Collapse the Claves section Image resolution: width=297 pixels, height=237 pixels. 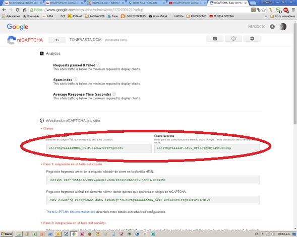click(47, 128)
